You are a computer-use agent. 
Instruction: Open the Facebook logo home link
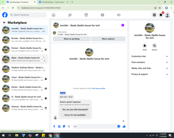point(5,15)
